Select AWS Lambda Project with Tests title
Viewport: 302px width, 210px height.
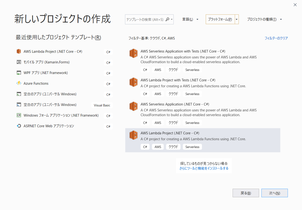pos(178,80)
